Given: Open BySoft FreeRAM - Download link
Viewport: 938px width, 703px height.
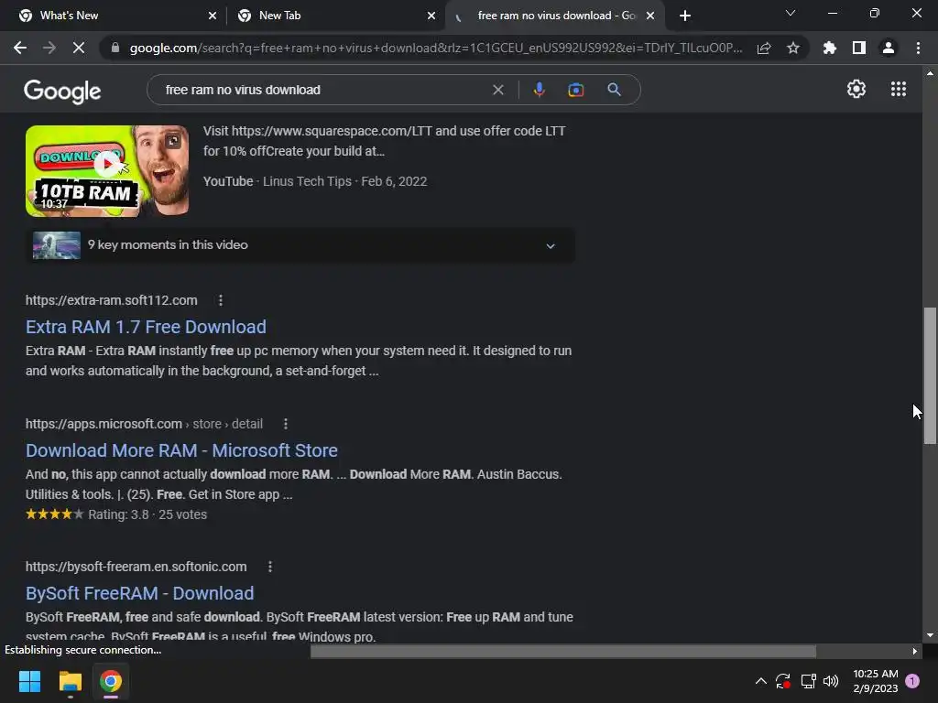Looking at the screenshot, I should (139, 593).
